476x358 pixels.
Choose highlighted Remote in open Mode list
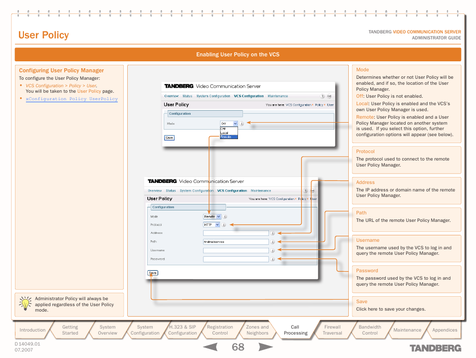coord(229,137)
